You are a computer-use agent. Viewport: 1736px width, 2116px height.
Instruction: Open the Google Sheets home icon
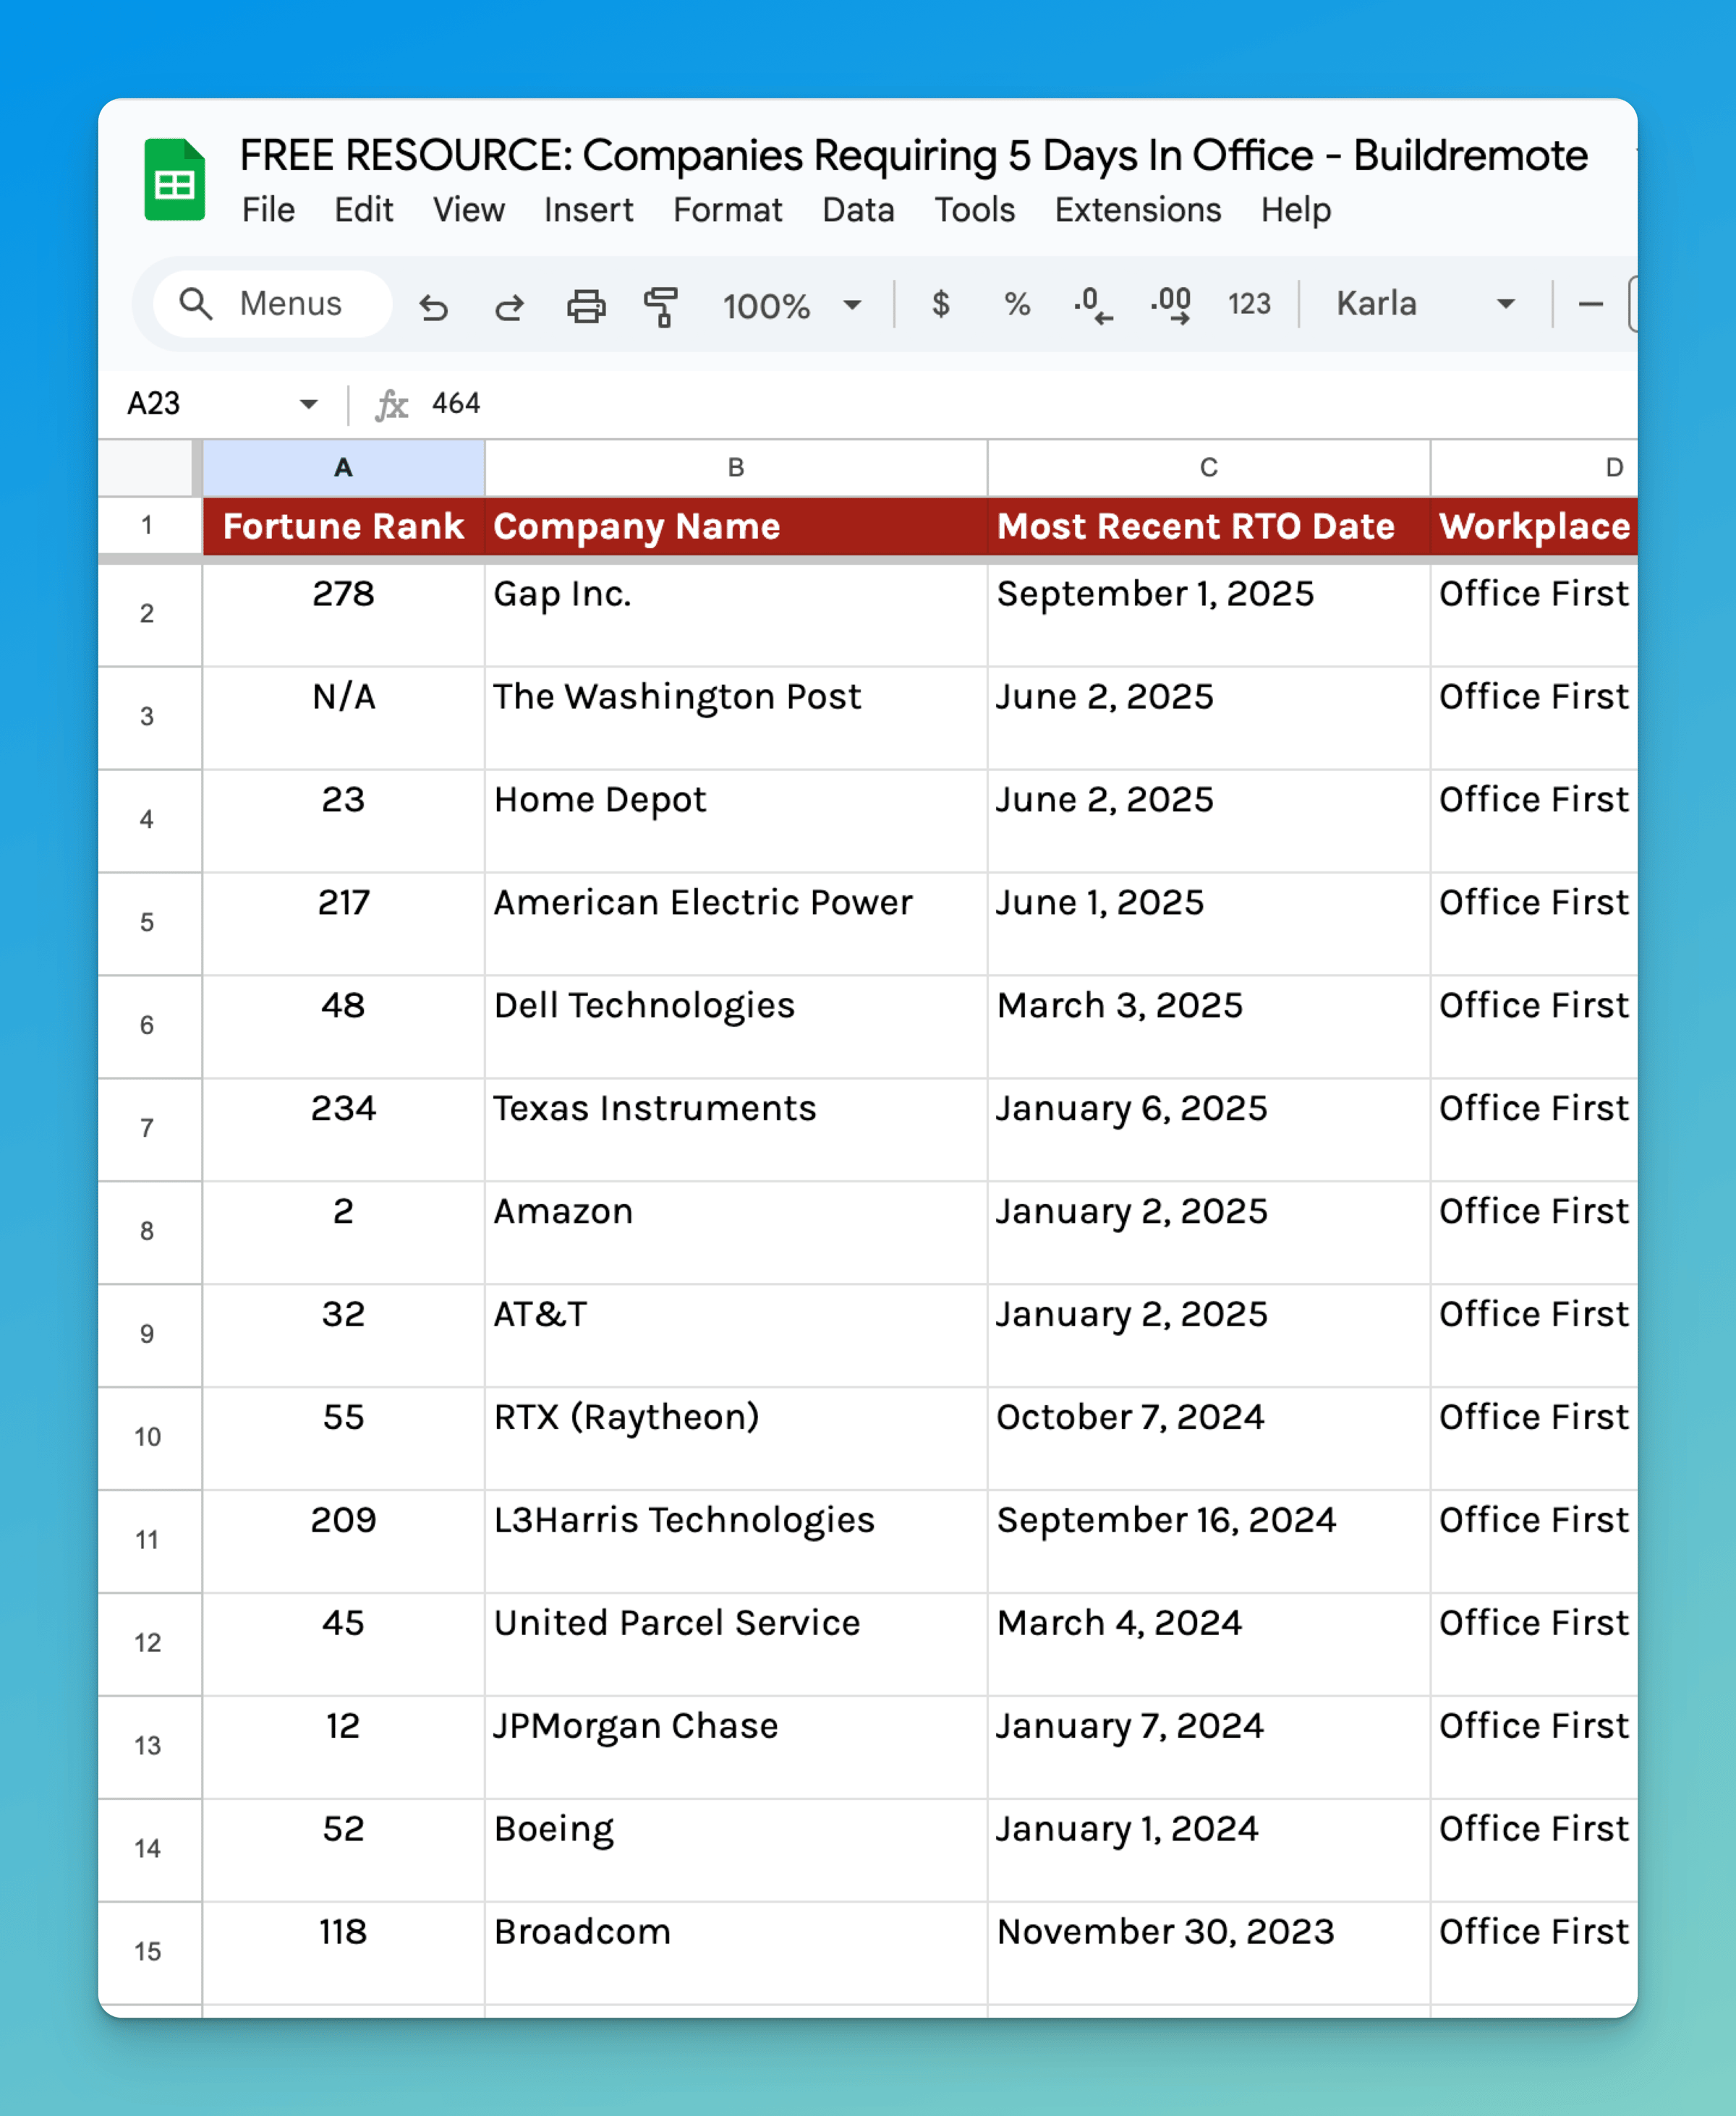pos(175,180)
